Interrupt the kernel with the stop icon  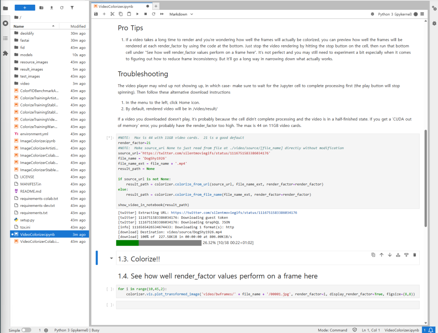(145, 14)
